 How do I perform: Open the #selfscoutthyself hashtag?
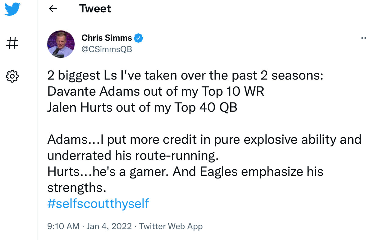pyautogui.click(x=98, y=203)
